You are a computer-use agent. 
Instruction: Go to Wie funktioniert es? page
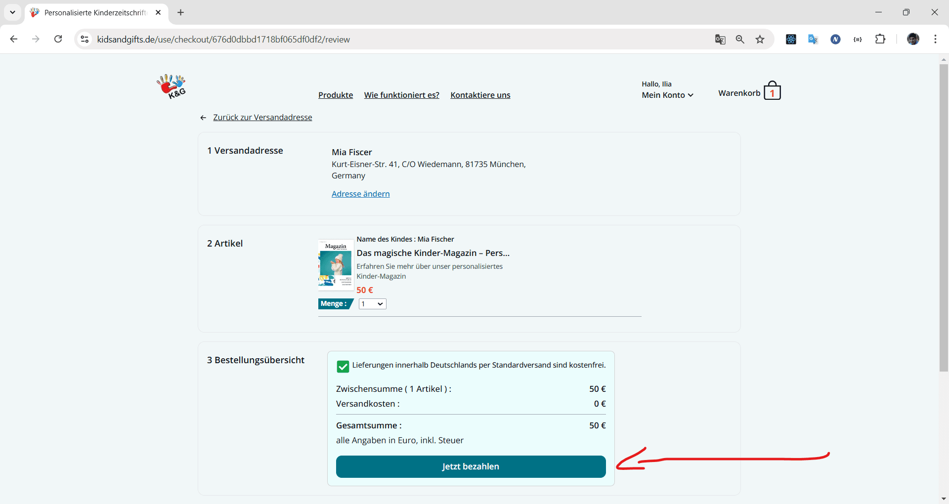point(401,95)
